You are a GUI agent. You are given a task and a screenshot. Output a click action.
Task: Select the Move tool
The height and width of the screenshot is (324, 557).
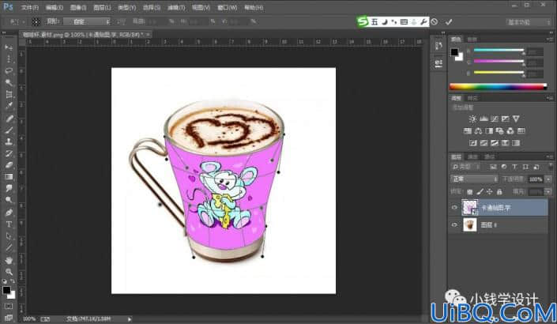point(9,47)
